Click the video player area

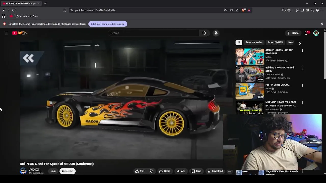click(121, 99)
